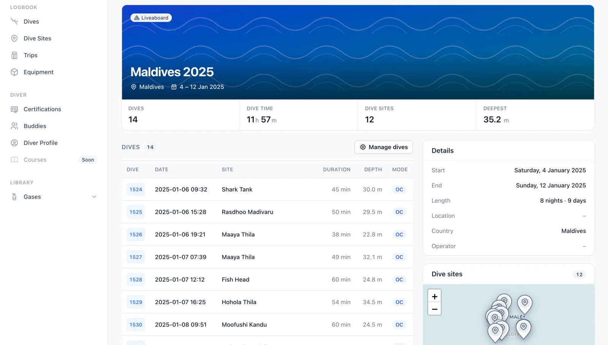608x345 pixels.
Task: Open the Dives logbook page
Action: tap(31, 22)
